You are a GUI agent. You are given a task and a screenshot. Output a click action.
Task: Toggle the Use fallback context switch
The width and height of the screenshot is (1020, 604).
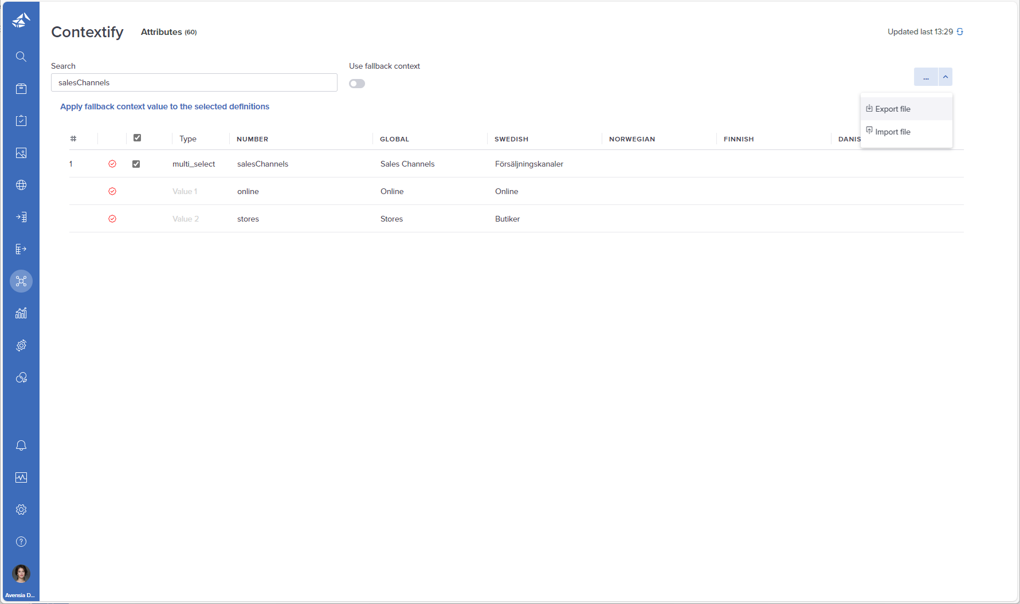point(357,84)
